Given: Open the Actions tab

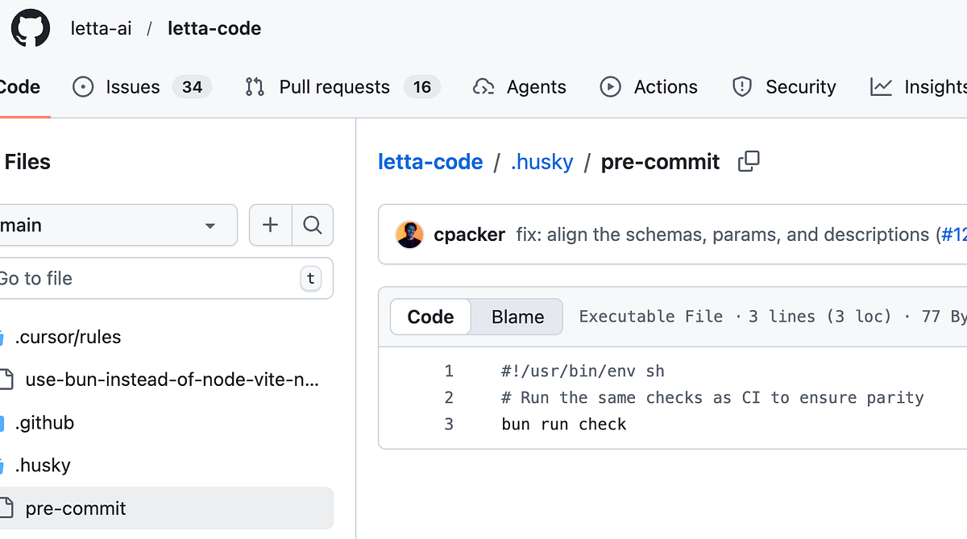Looking at the screenshot, I should 650,87.
